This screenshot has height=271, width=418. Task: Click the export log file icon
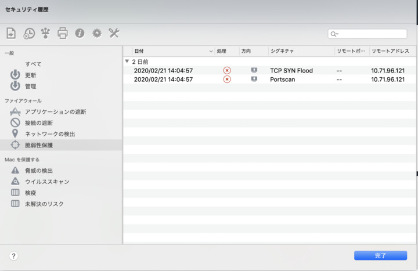(x=11, y=34)
